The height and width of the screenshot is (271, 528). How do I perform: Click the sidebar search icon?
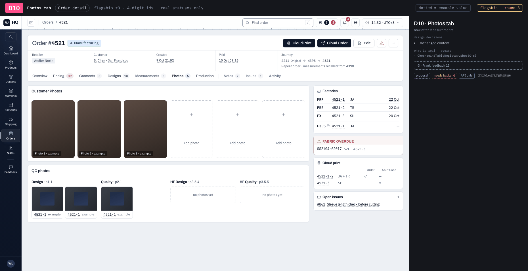11,37
